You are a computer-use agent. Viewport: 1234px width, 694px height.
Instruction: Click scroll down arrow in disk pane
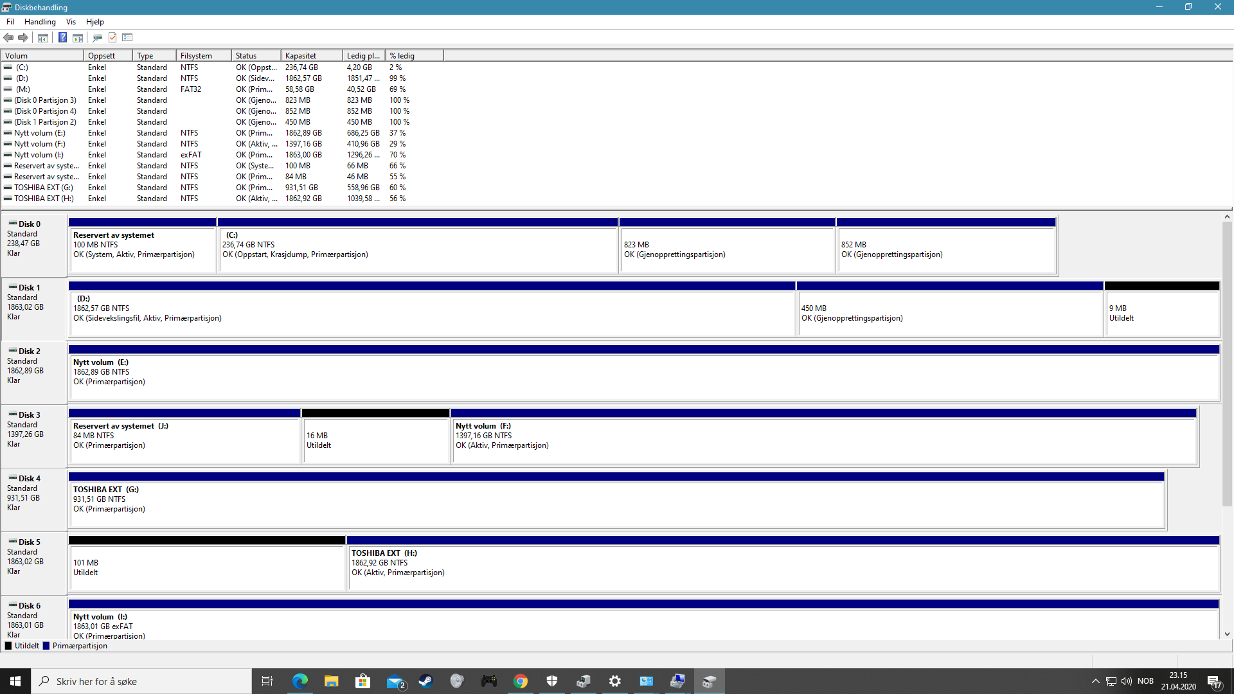[1227, 634]
